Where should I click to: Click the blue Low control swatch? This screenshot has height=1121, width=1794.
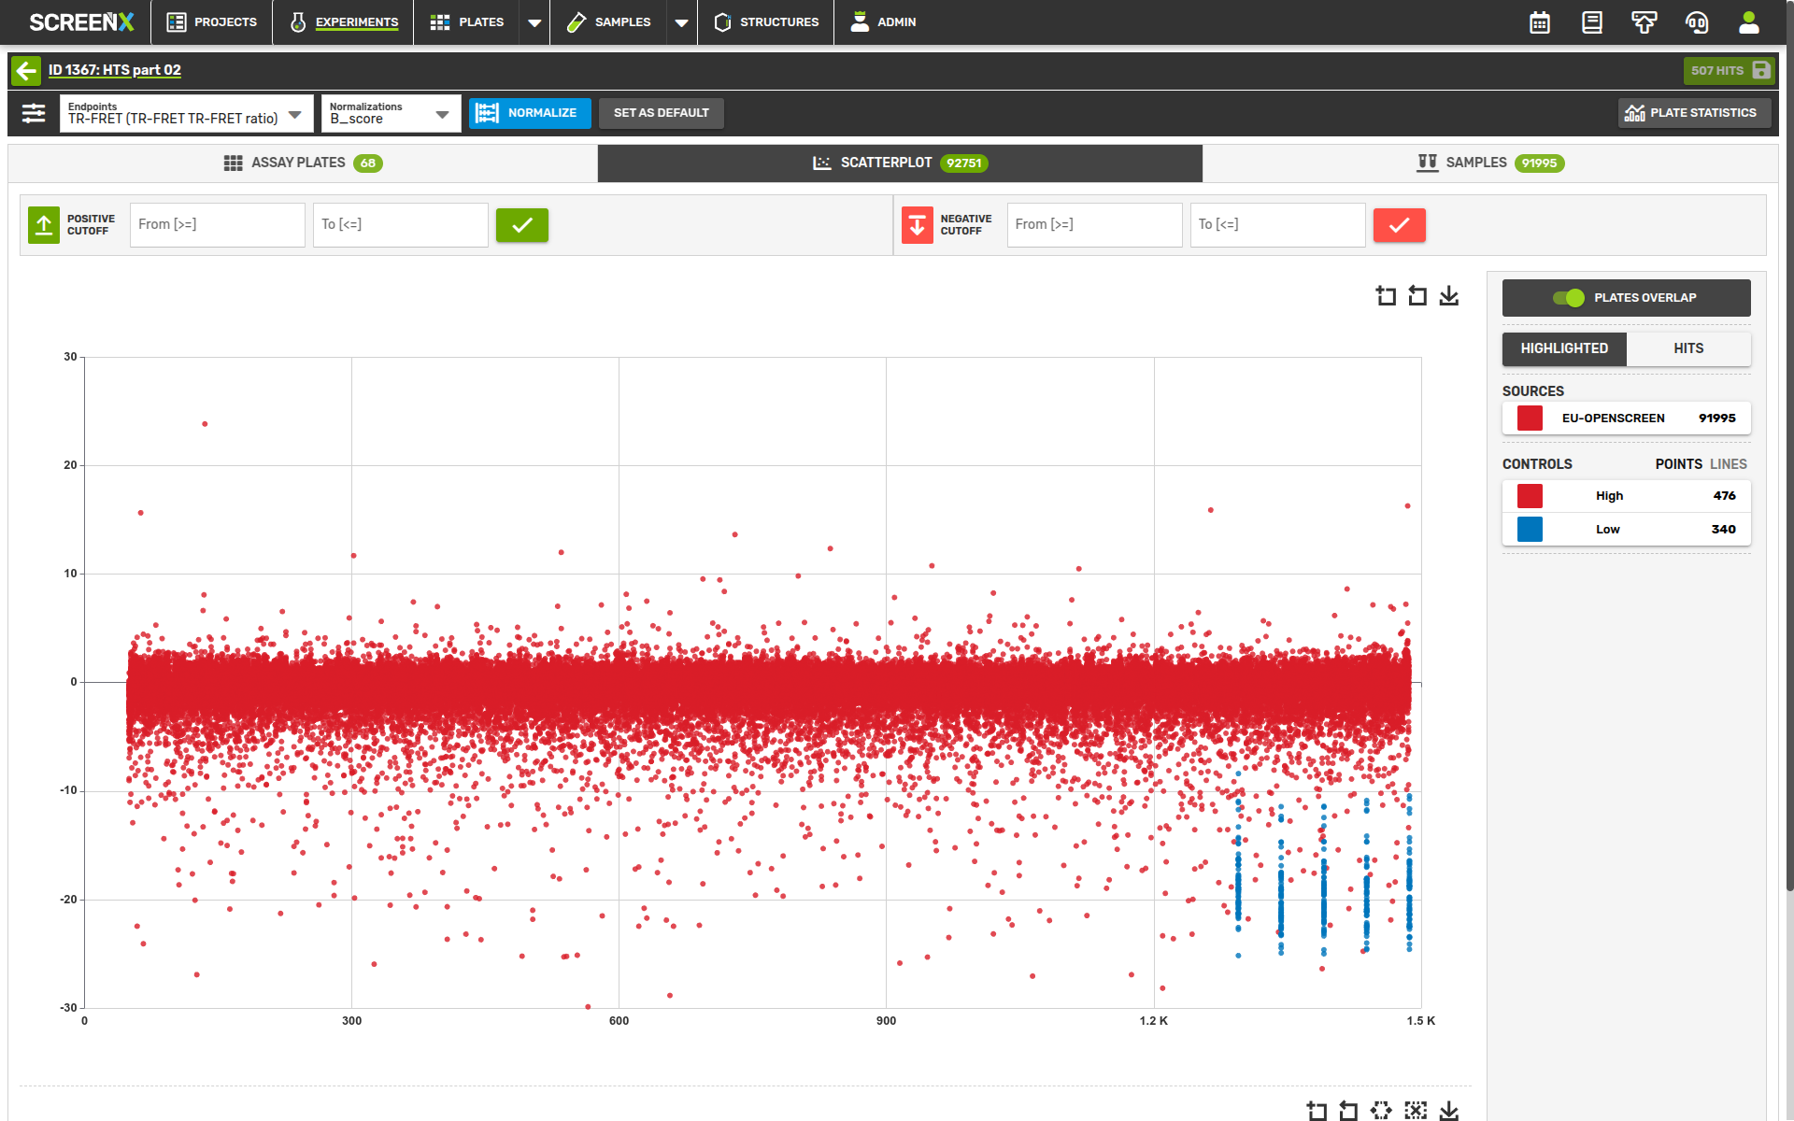click(1530, 530)
